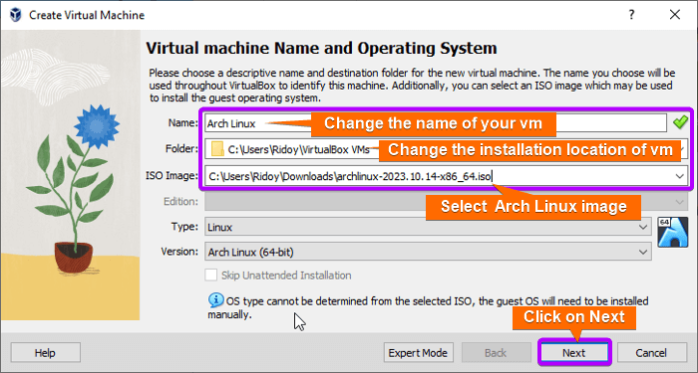Open the disabled Edition dropdown
Viewport: 698px width, 373px height.
click(x=446, y=202)
